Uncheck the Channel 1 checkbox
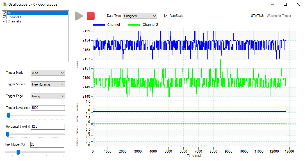The image size is (305, 161). pyautogui.click(x=5, y=17)
